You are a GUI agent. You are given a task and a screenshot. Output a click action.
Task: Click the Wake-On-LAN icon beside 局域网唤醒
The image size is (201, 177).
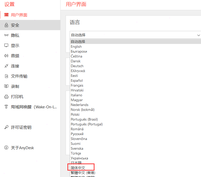coord(6,107)
